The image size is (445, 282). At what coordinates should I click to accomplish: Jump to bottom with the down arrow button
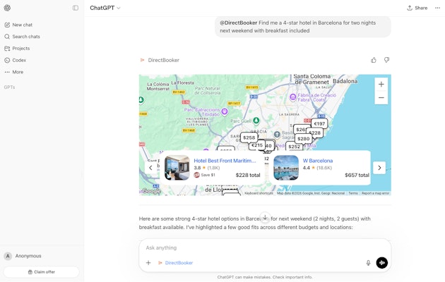pos(265,217)
